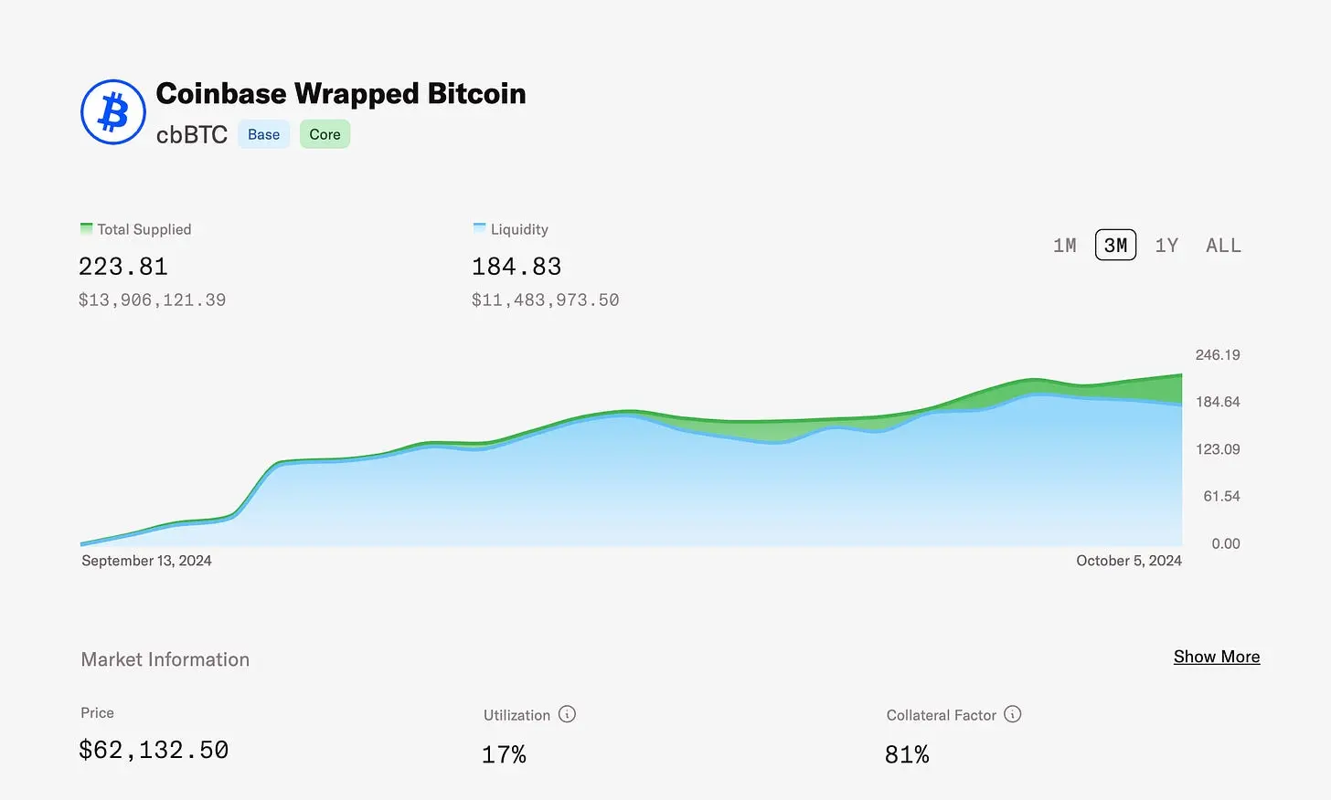Click the Utilization info icon
Image resolution: width=1331 pixels, height=800 pixels.
coord(567,714)
